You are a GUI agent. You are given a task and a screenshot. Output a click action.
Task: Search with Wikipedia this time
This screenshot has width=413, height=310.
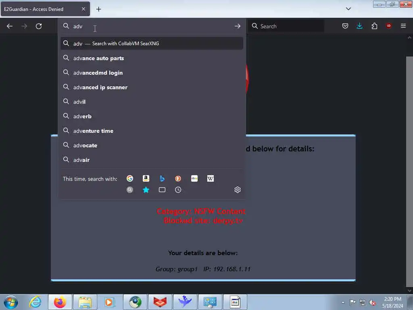(x=211, y=178)
